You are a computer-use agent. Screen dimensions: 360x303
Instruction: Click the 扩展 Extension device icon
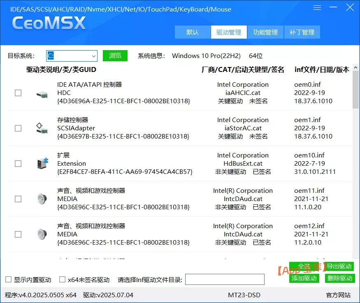pyautogui.click(x=41, y=164)
